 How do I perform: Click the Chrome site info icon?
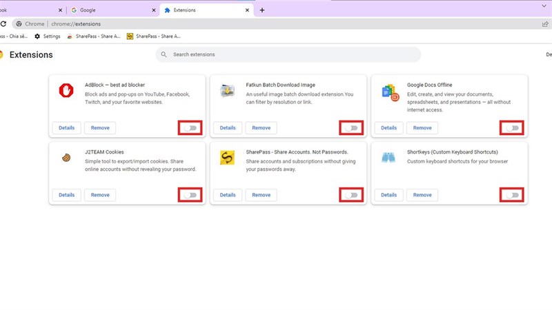[x=19, y=24]
